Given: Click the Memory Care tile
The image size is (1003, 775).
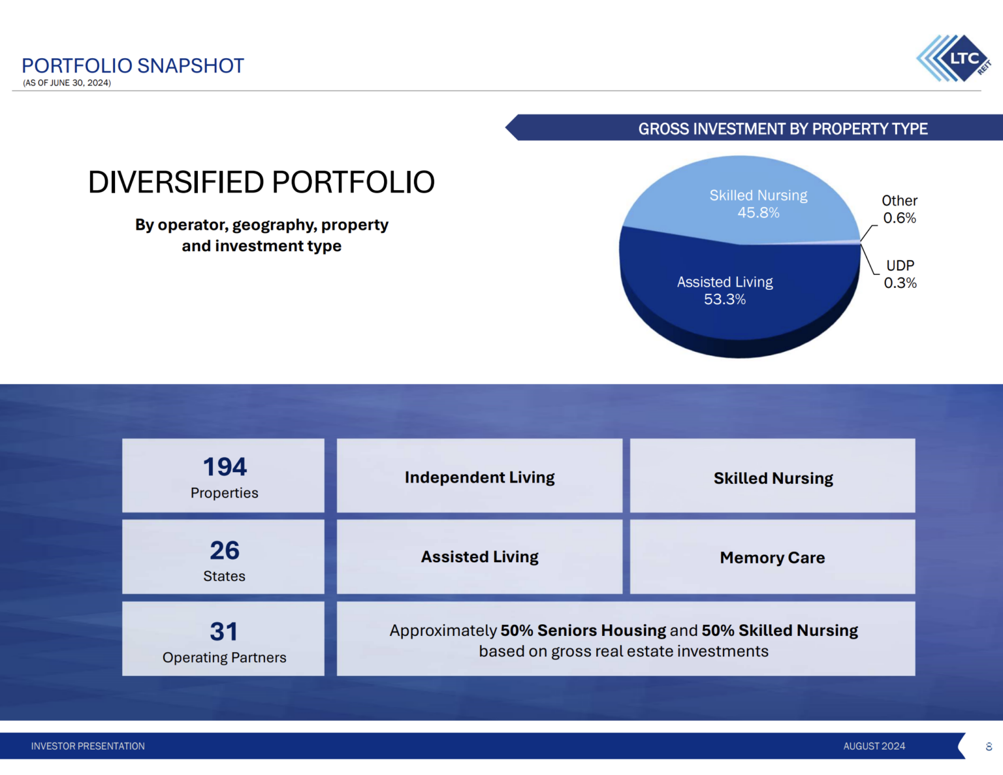Looking at the screenshot, I should tap(772, 557).
